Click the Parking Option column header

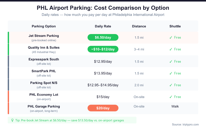pos(44,26)
